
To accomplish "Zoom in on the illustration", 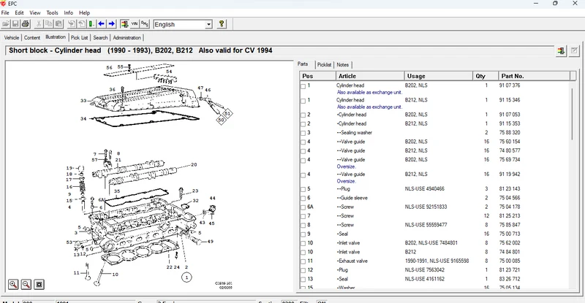I will tap(13, 284).
